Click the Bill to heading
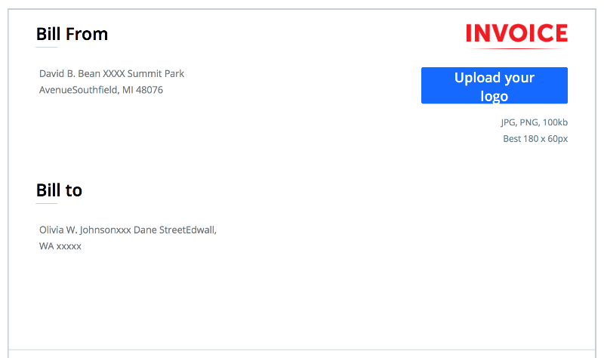Viewport: 604px width, 358px height. coord(59,190)
